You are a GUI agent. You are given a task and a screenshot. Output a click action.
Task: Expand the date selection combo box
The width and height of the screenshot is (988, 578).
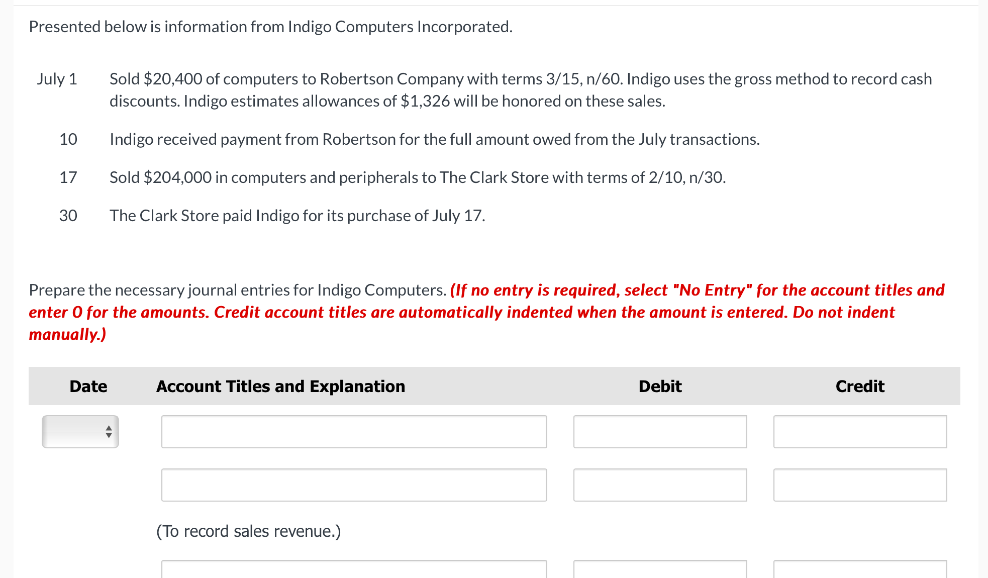tap(80, 432)
